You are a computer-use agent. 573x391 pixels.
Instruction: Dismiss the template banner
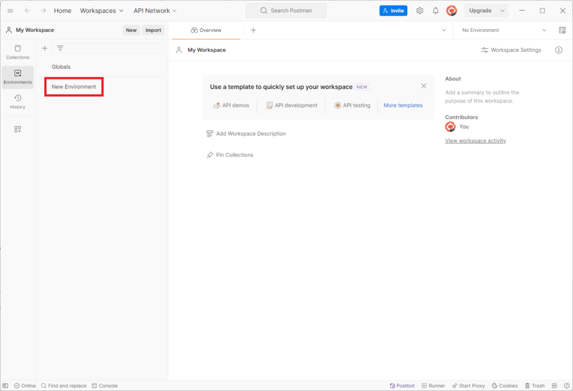pos(424,86)
